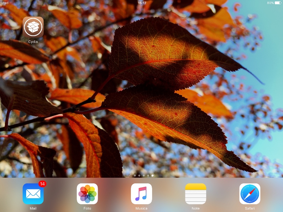Open the Note app in dock
This screenshot has height=212, width=283.
click(196, 194)
